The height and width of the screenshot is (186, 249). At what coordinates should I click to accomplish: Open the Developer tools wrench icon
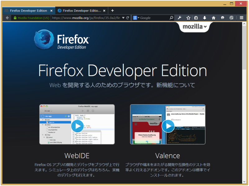pos(180,18)
